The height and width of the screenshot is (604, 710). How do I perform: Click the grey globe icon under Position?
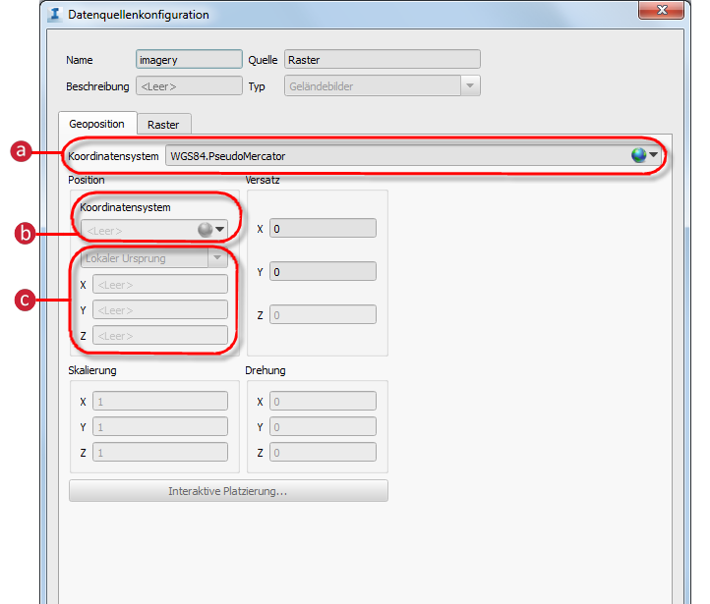tap(206, 230)
